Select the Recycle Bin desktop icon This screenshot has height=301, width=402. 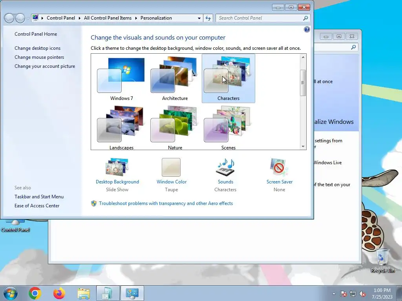pyautogui.click(x=382, y=261)
